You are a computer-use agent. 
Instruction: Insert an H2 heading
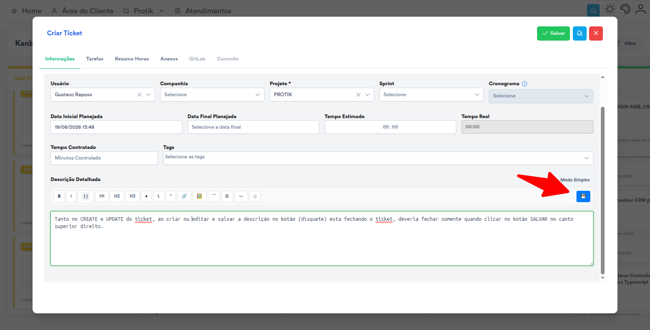coord(117,196)
